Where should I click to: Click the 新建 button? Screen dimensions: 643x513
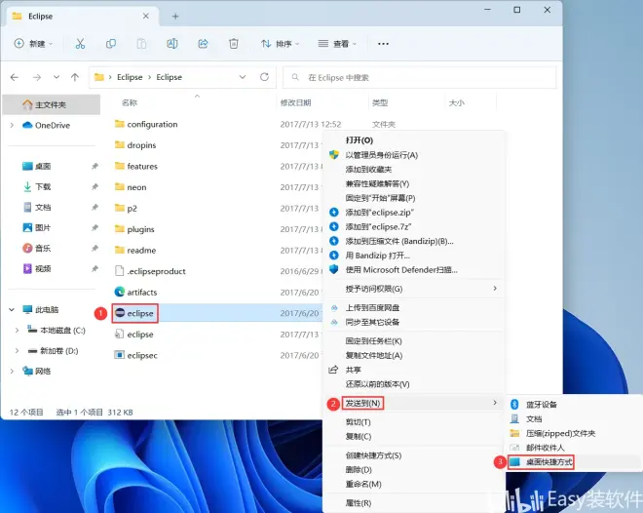click(x=36, y=44)
